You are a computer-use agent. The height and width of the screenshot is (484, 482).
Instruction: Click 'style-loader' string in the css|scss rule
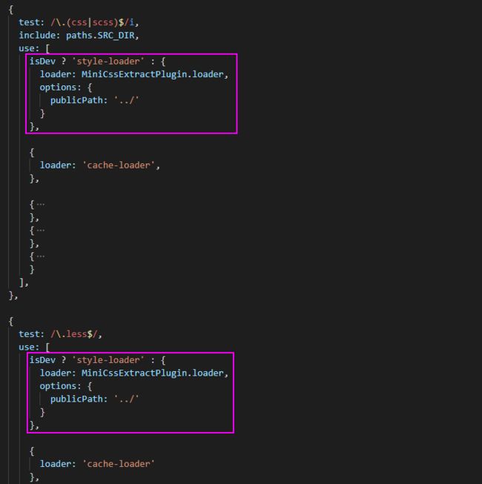click(x=108, y=62)
